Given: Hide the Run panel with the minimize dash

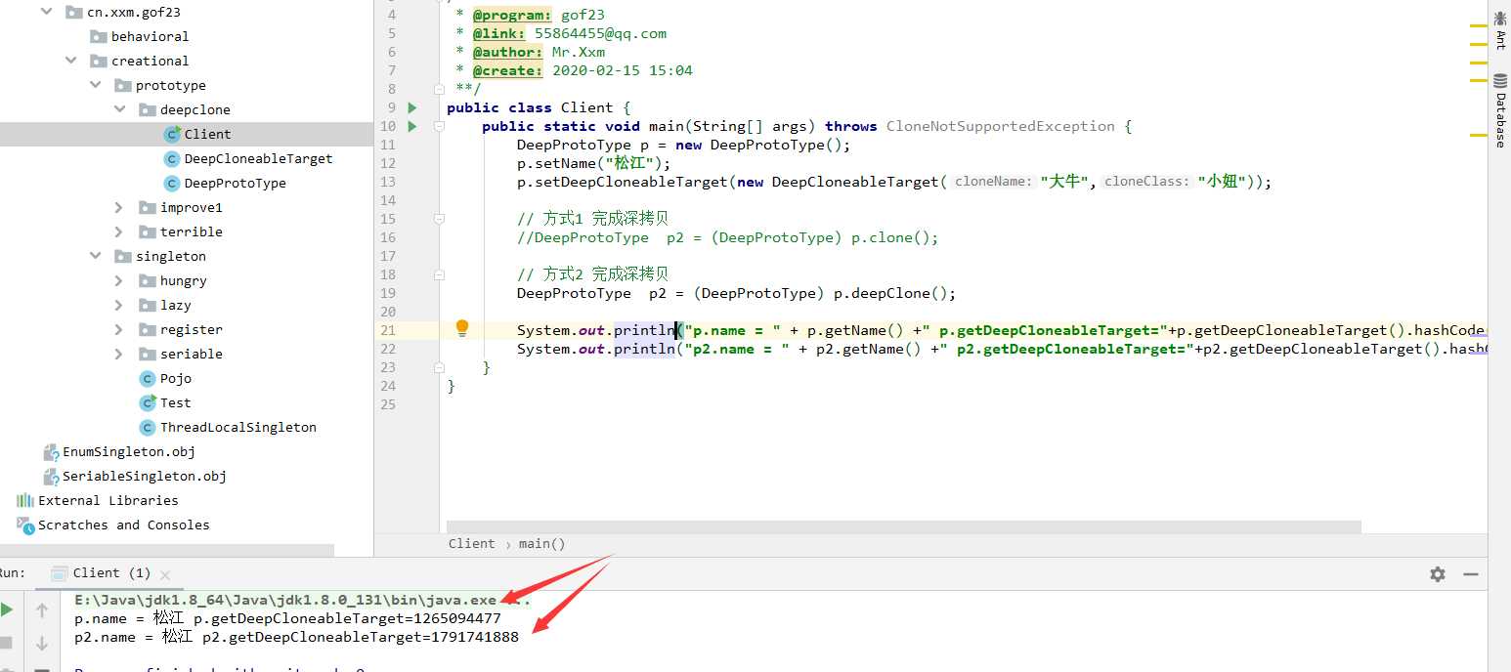Looking at the screenshot, I should [x=1470, y=574].
